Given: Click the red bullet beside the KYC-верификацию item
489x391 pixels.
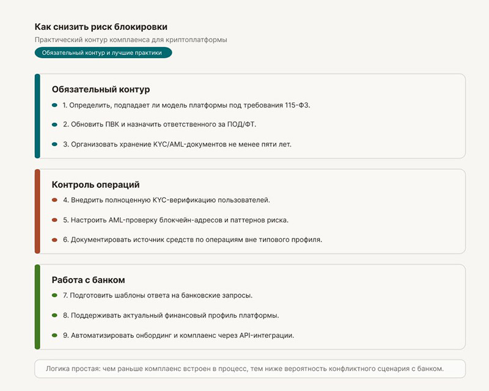Looking at the screenshot, I should point(54,200).
